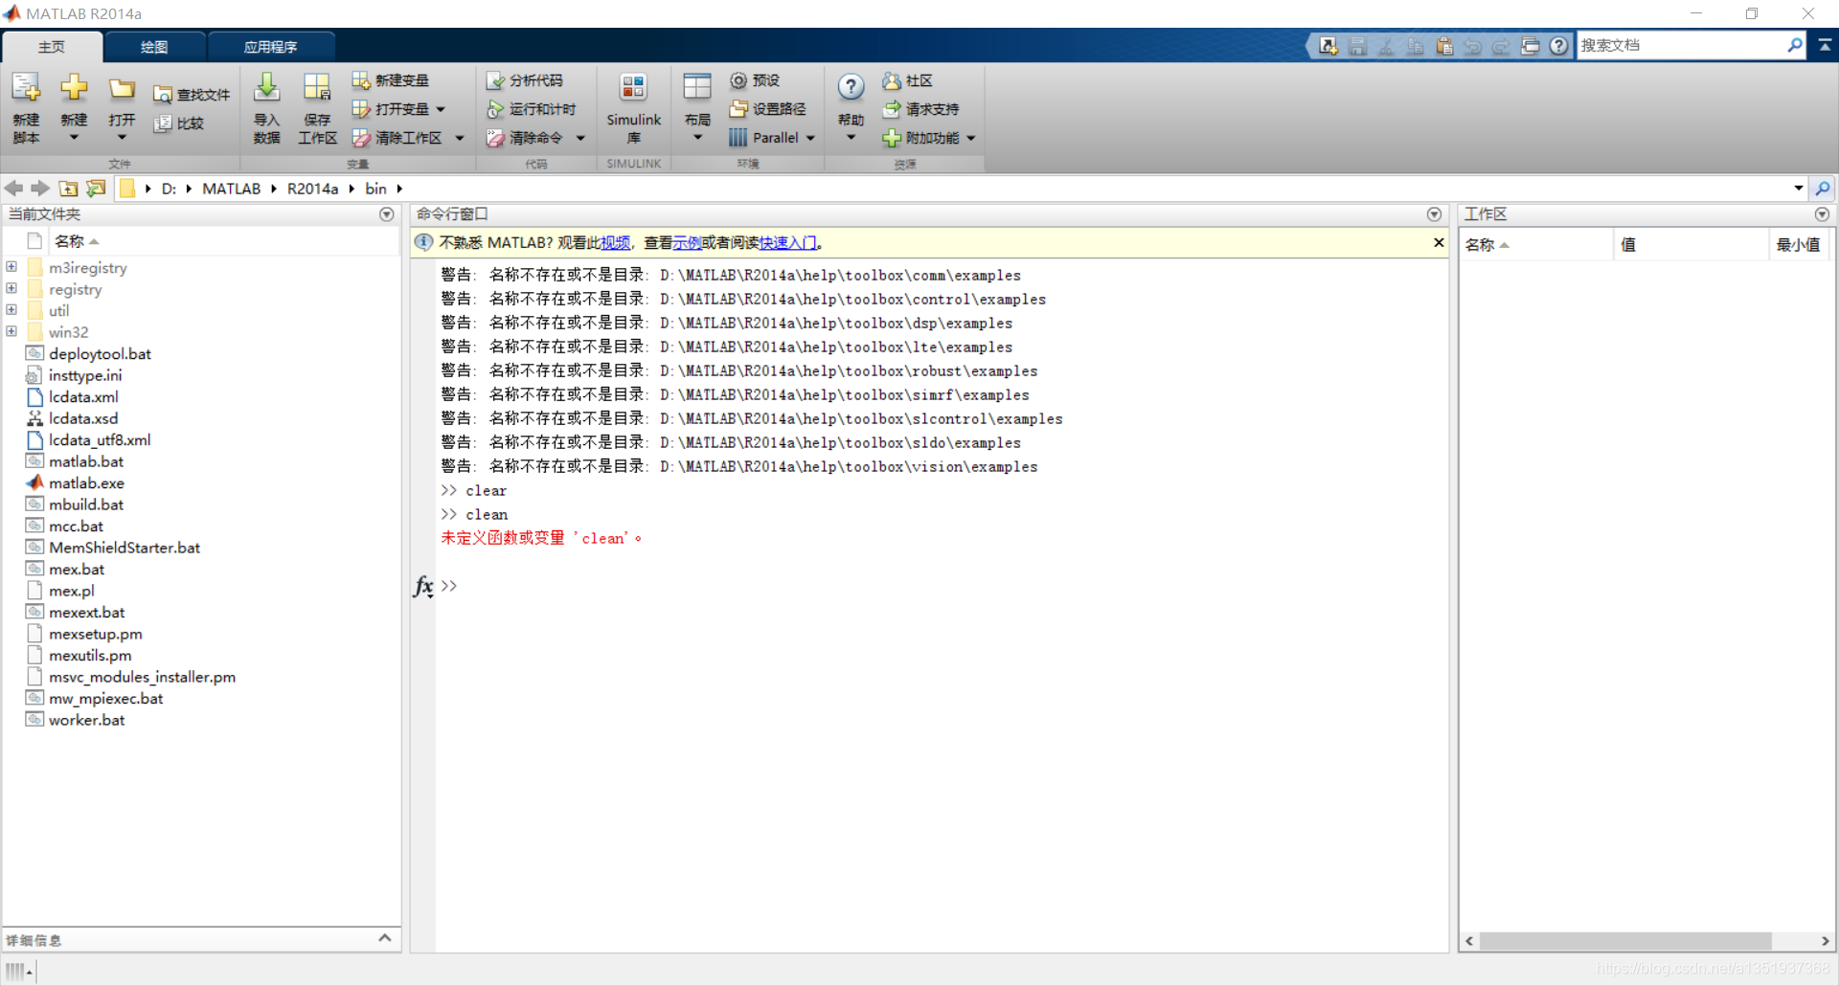Click the fx function browser icon
Image resolution: width=1839 pixels, height=986 pixels.
[x=423, y=586]
